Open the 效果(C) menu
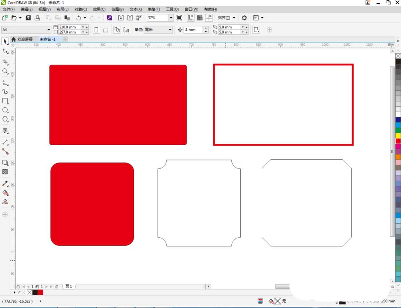The image size is (401, 308). tap(99, 9)
